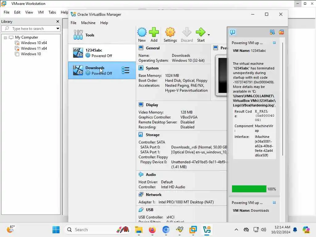The width and height of the screenshot is (316, 237).
Task: Click the USB section header
Action: [150, 210]
